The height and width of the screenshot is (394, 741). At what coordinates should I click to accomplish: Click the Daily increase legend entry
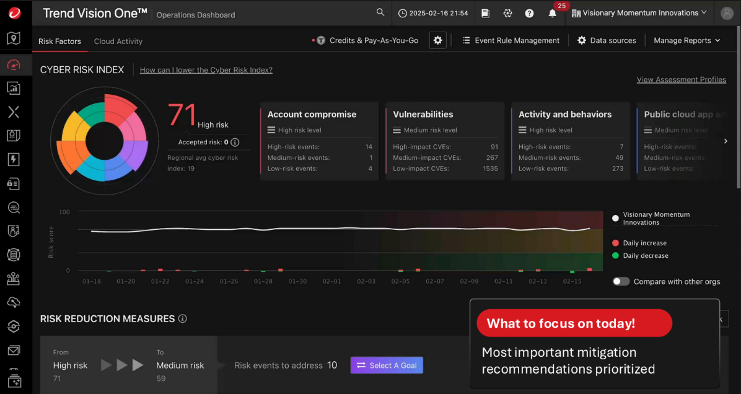639,243
